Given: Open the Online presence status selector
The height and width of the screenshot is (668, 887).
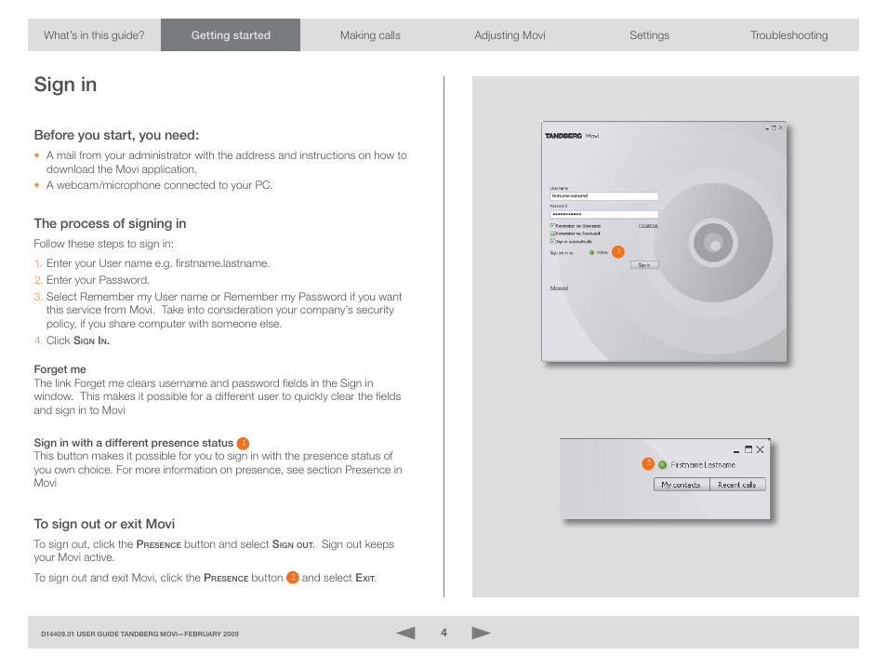Looking at the screenshot, I should (599, 252).
